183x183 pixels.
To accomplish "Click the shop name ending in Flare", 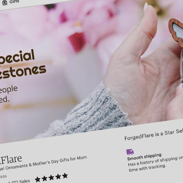I will coord(11,160).
